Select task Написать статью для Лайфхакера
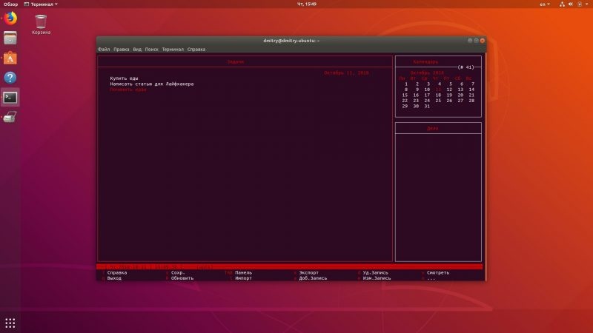This screenshot has width=593, height=333. pyautogui.click(x=152, y=84)
